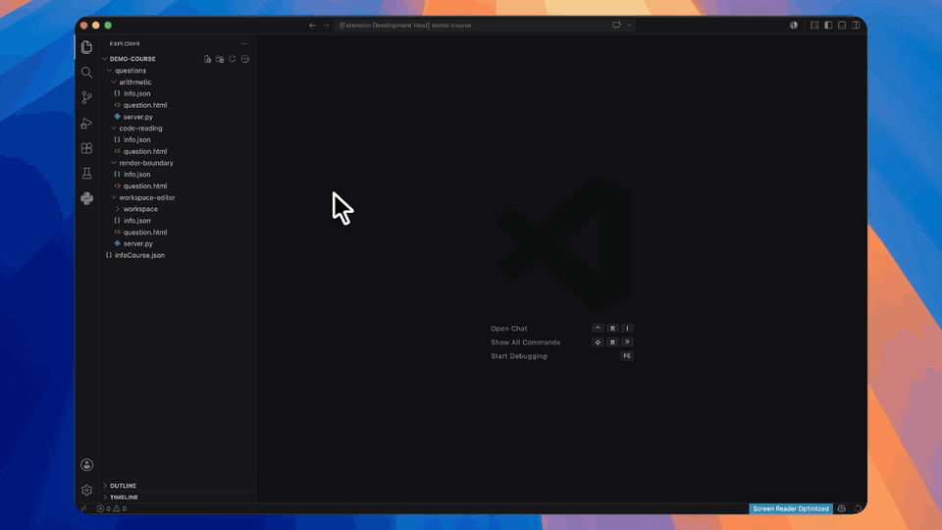Open the Explorer views and more actions menu
The width and height of the screenshot is (942, 530).
(x=244, y=43)
